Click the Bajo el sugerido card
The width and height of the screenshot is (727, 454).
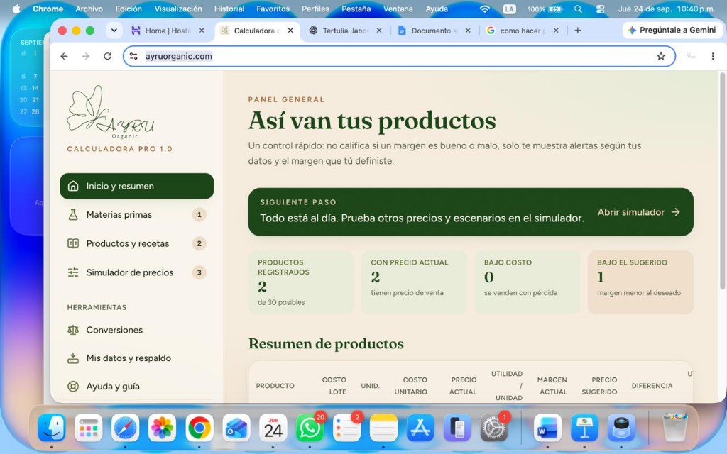(640, 282)
